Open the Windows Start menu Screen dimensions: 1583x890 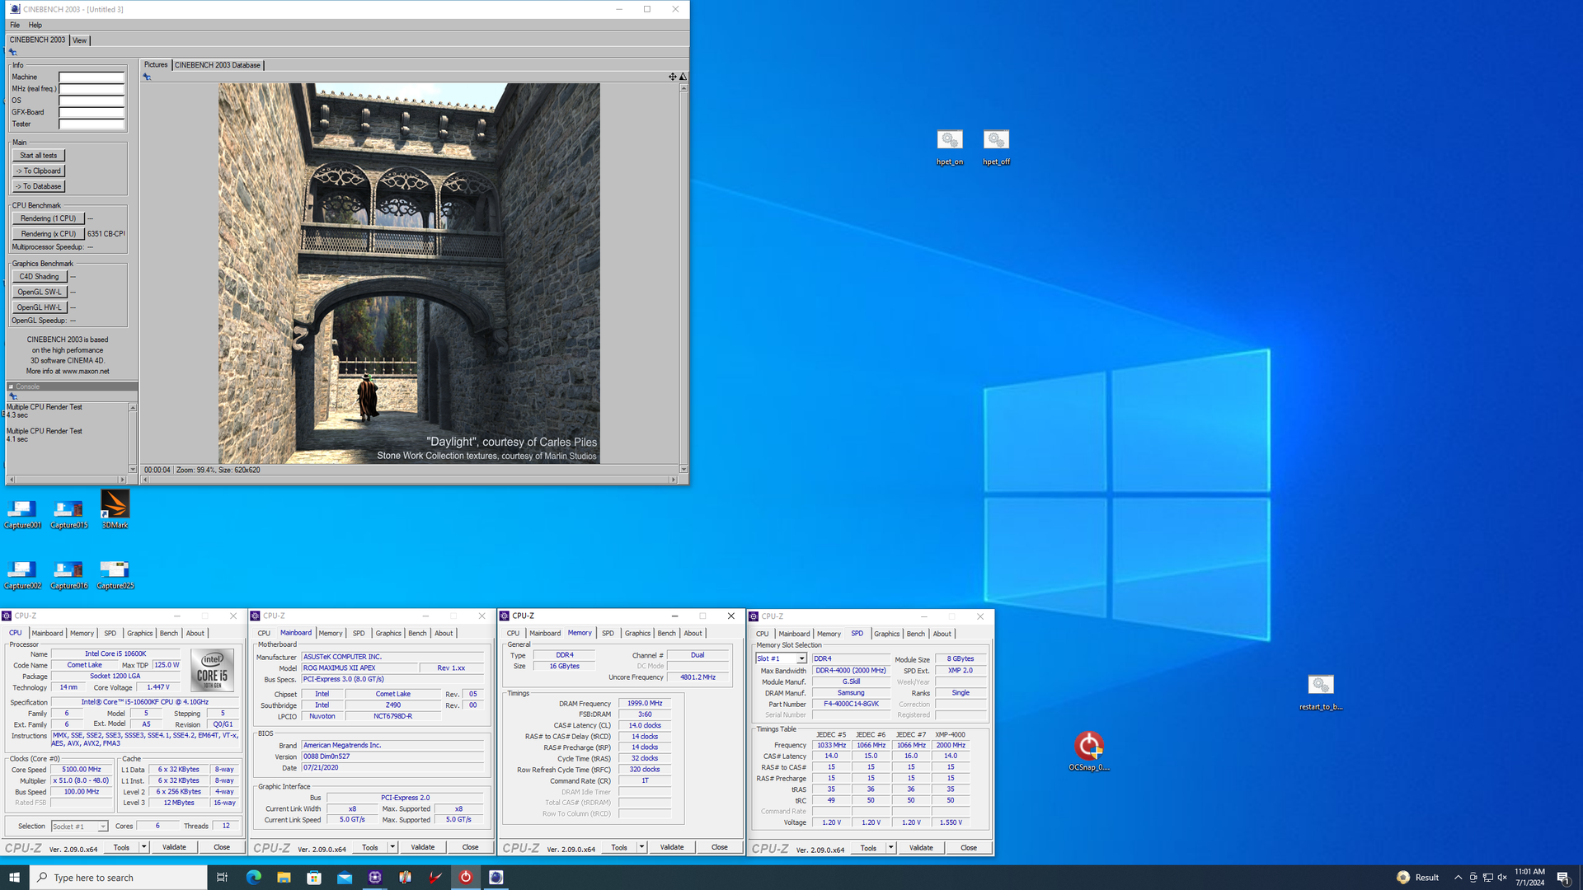coord(14,878)
